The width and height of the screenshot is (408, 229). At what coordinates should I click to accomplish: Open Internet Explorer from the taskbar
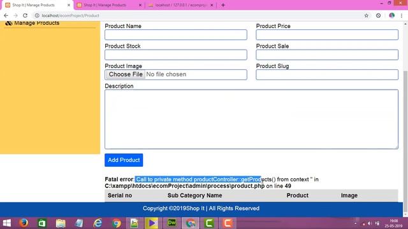pyautogui.click(x=98, y=223)
